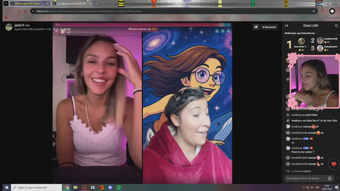Image resolution: width=340 pixels, height=191 pixels.
Task: Go forward with the browser forward arrow
Action: [13, 11]
